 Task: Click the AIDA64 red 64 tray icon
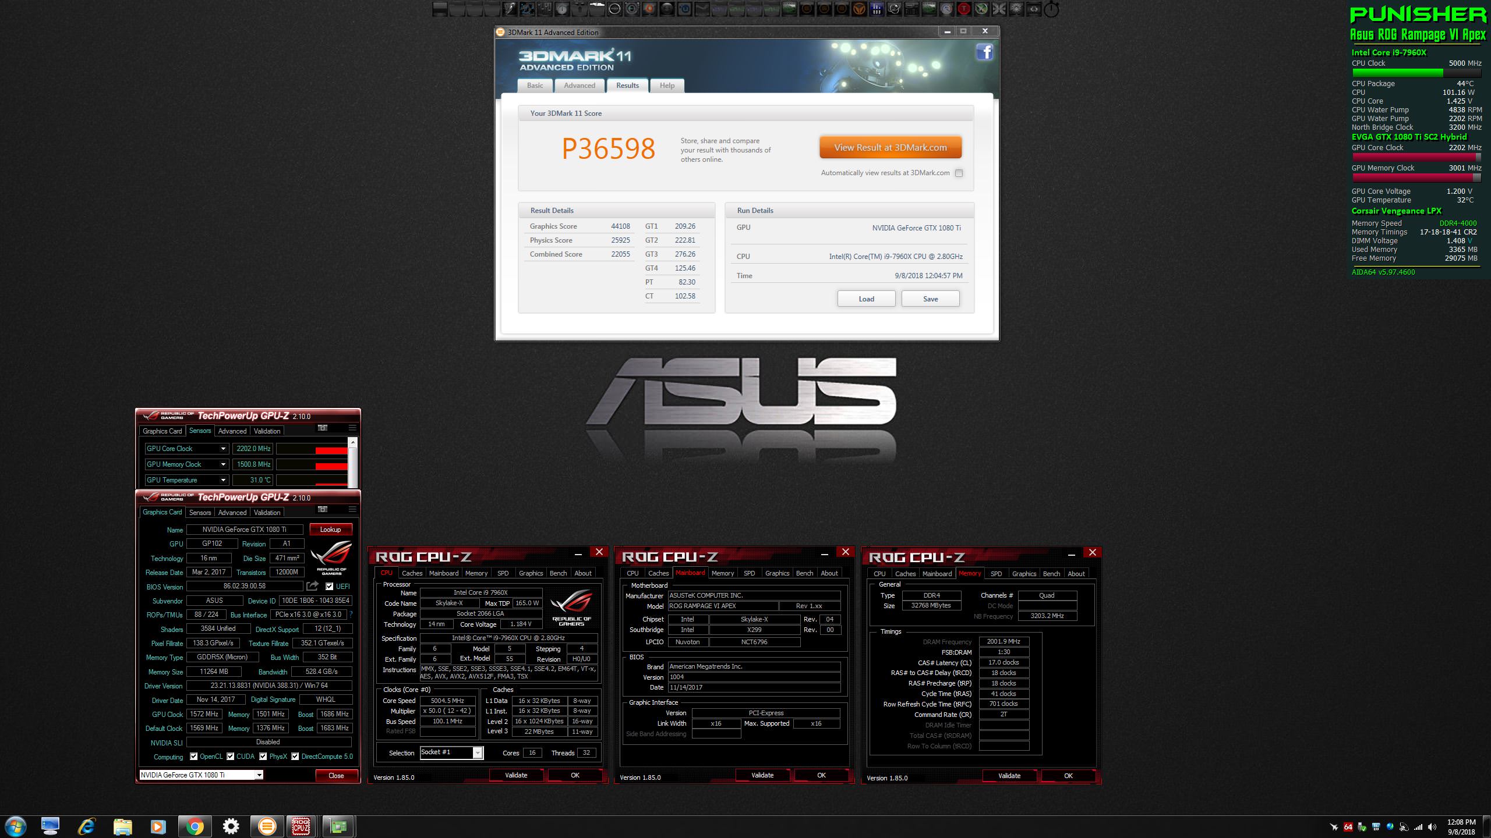[x=1348, y=827]
